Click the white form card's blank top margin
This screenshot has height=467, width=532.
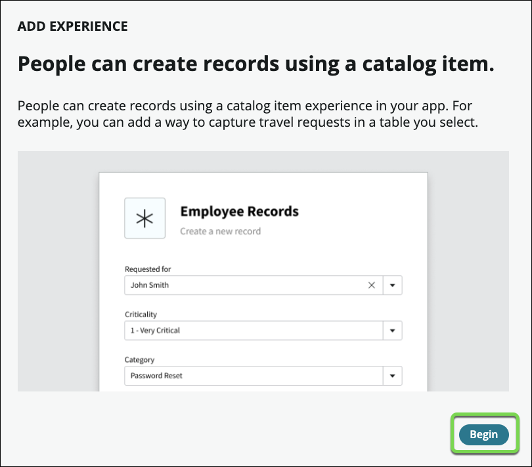263,183
